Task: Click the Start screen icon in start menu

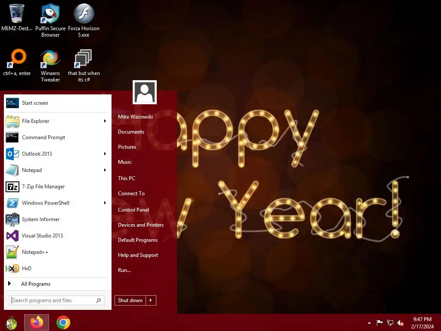Action: pos(12,103)
